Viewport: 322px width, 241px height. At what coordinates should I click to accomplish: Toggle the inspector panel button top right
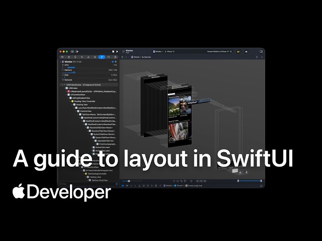[x=261, y=52]
